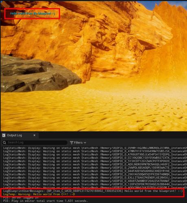Select the PIE total start time line
The height and width of the screenshot is (203, 187).
tap(46, 201)
